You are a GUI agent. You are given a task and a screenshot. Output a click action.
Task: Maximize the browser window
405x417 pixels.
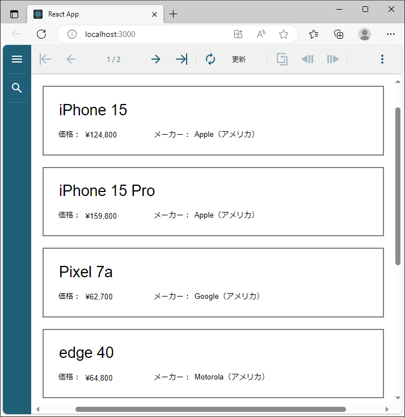(365, 9)
